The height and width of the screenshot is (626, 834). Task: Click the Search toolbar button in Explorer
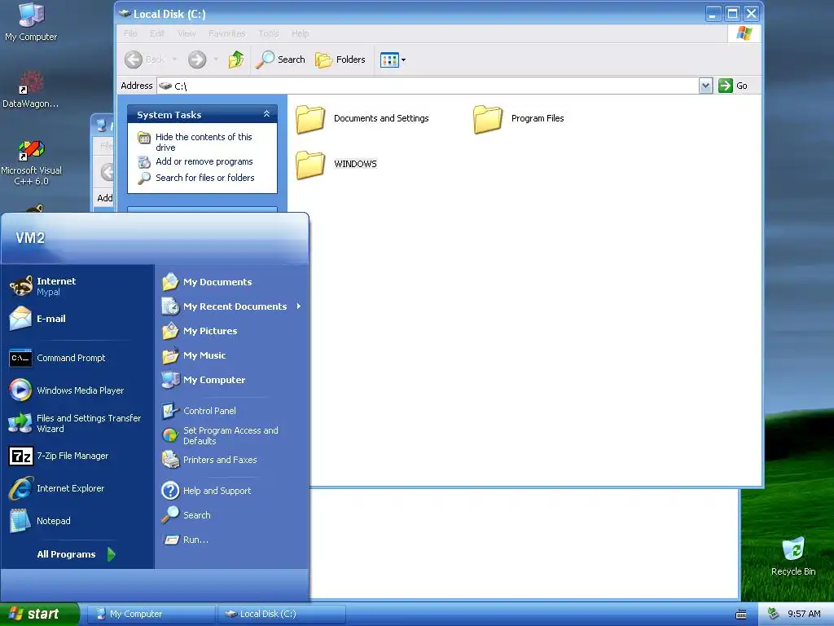pos(280,59)
